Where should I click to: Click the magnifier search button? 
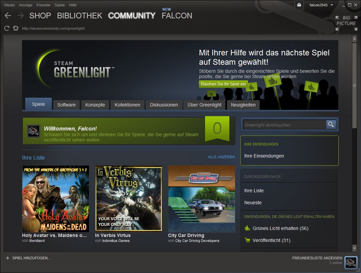pos(331,124)
